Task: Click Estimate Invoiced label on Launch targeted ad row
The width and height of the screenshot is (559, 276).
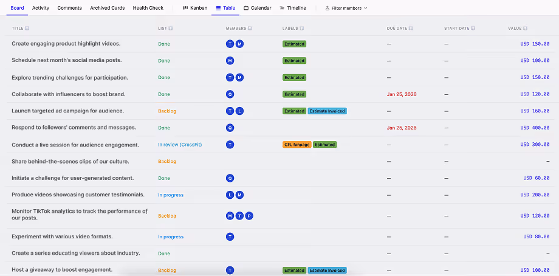Action: (328, 111)
